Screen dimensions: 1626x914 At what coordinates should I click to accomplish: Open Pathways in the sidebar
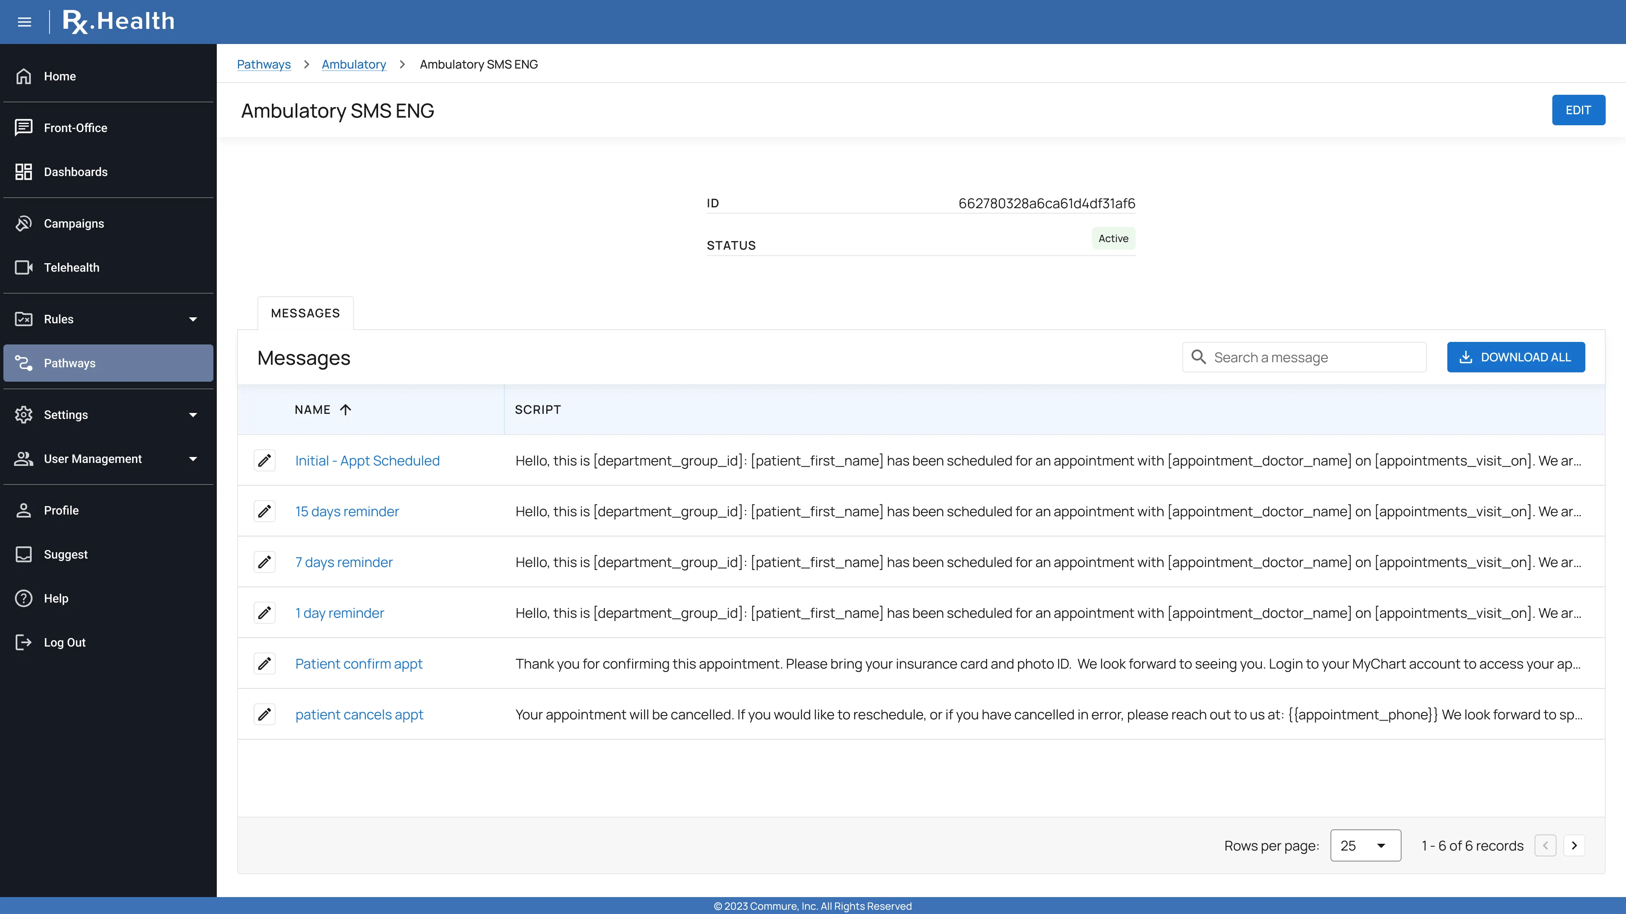[x=69, y=363]
